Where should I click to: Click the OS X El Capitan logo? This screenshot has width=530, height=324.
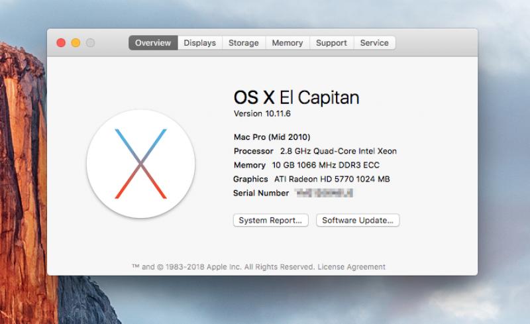(140, 164)
